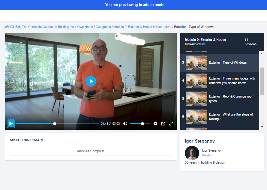Click the 'Module 9: Exterior & House Infrastructure' panel heading
Viewport: 267px width, 190px height.
205,42
